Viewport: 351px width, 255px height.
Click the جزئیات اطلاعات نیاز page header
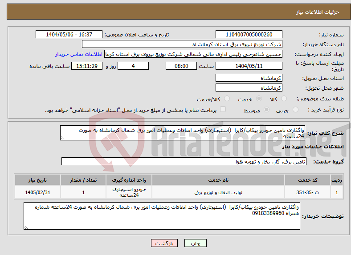point(318,12)
